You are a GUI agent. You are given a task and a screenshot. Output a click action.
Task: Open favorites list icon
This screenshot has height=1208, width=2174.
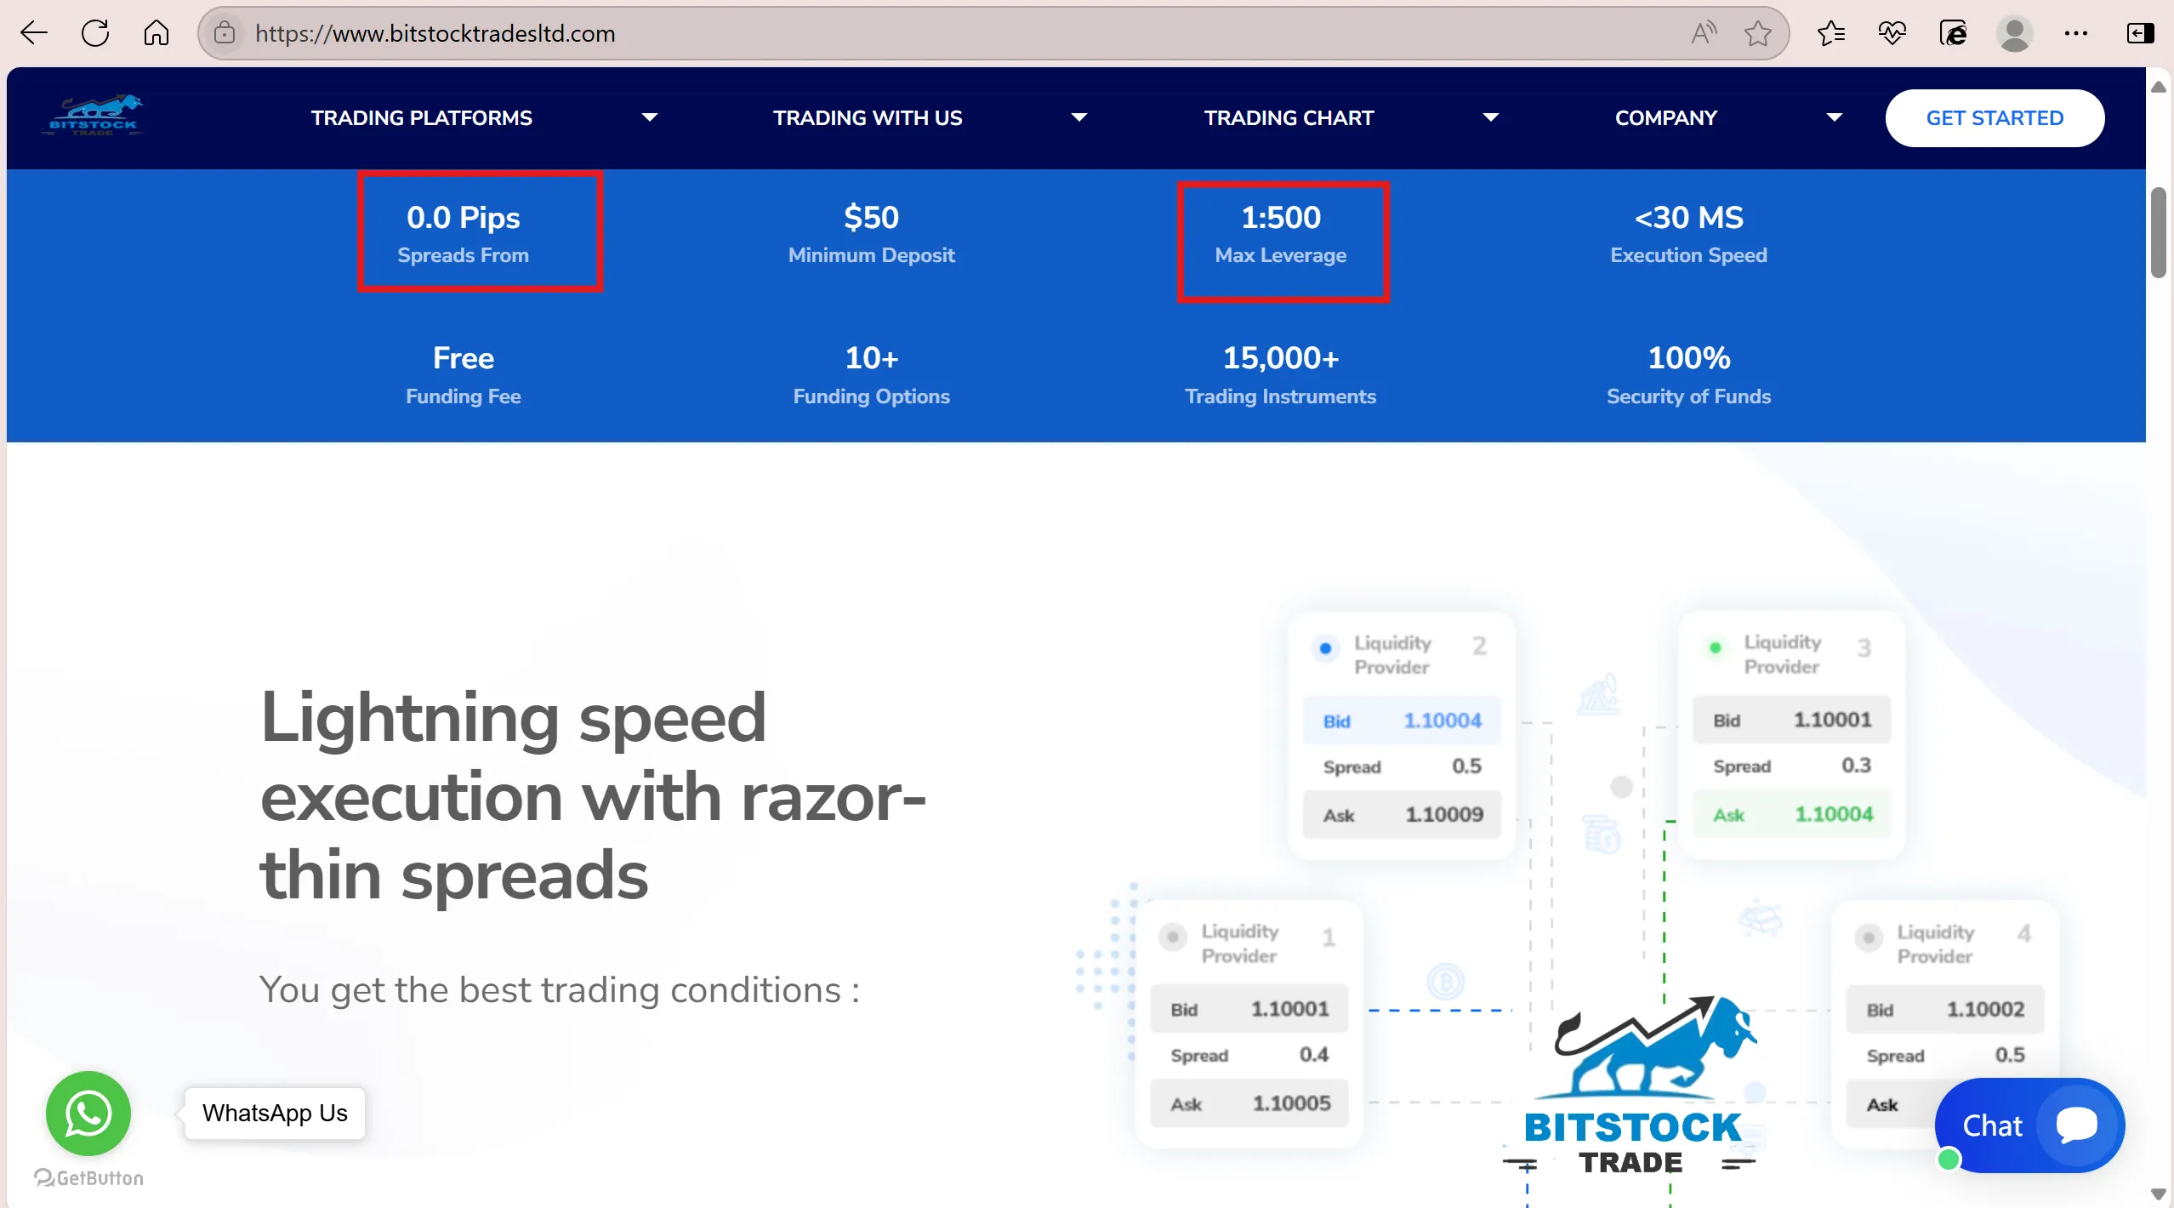tap(1831, 33)
